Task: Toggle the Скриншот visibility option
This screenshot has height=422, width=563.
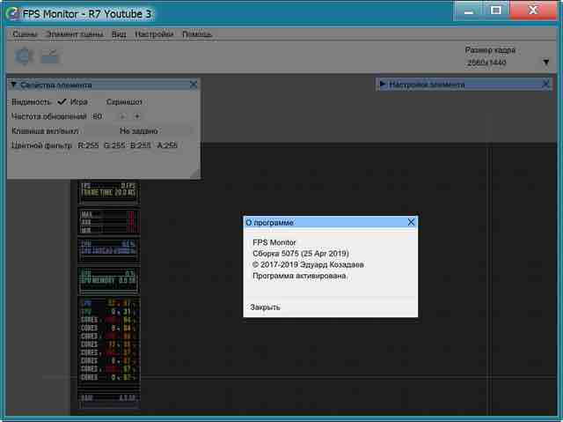Action: click(124, 102)
